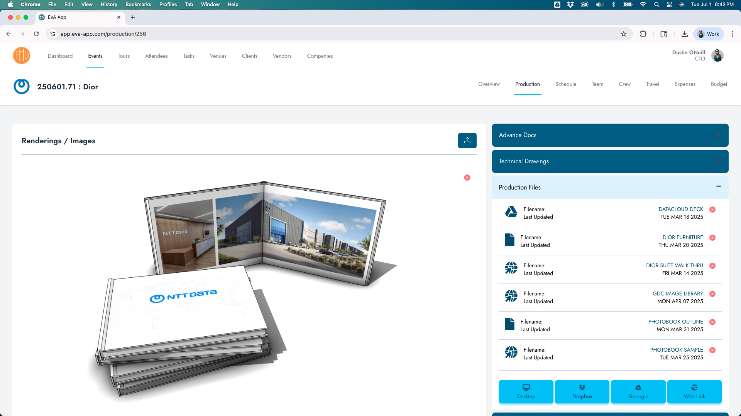Click the web link icon for DIOR SUITE WALK THRU

511,268
